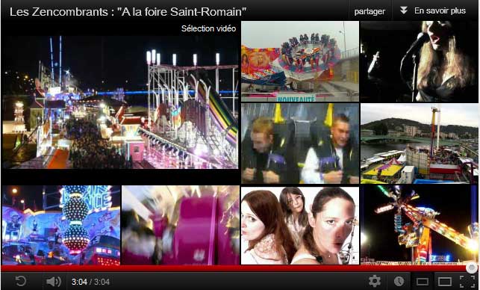Enter fullscreen mode

(467, 282)
